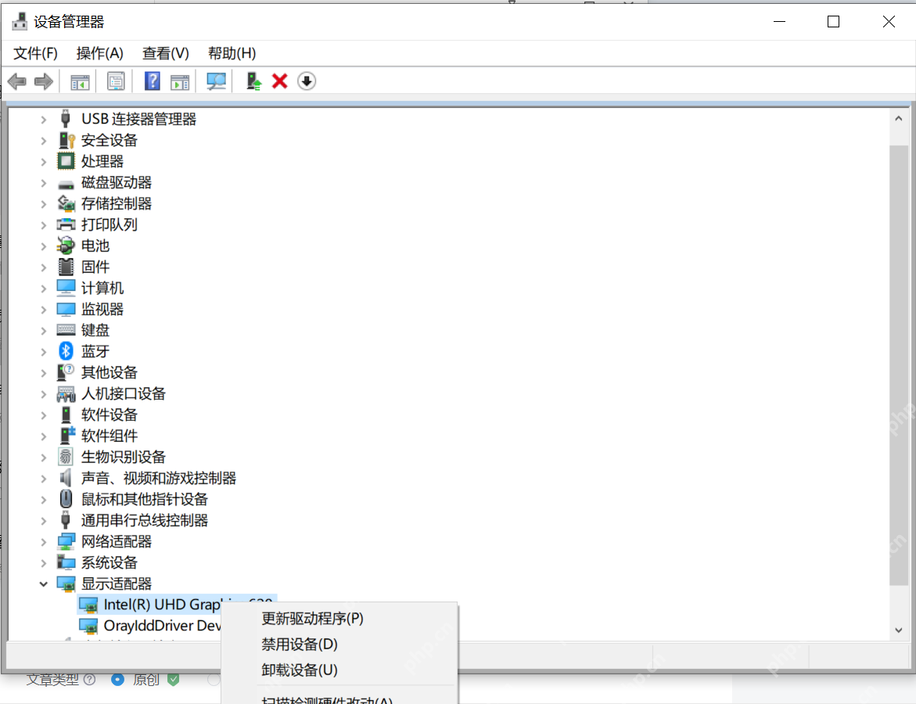
Task: Select the 蓝牙 tree label
Action: click(95, 351)
